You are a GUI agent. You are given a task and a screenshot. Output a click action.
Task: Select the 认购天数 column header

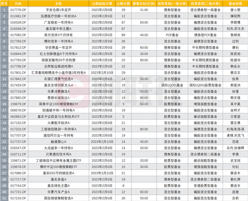pos(123,3)
